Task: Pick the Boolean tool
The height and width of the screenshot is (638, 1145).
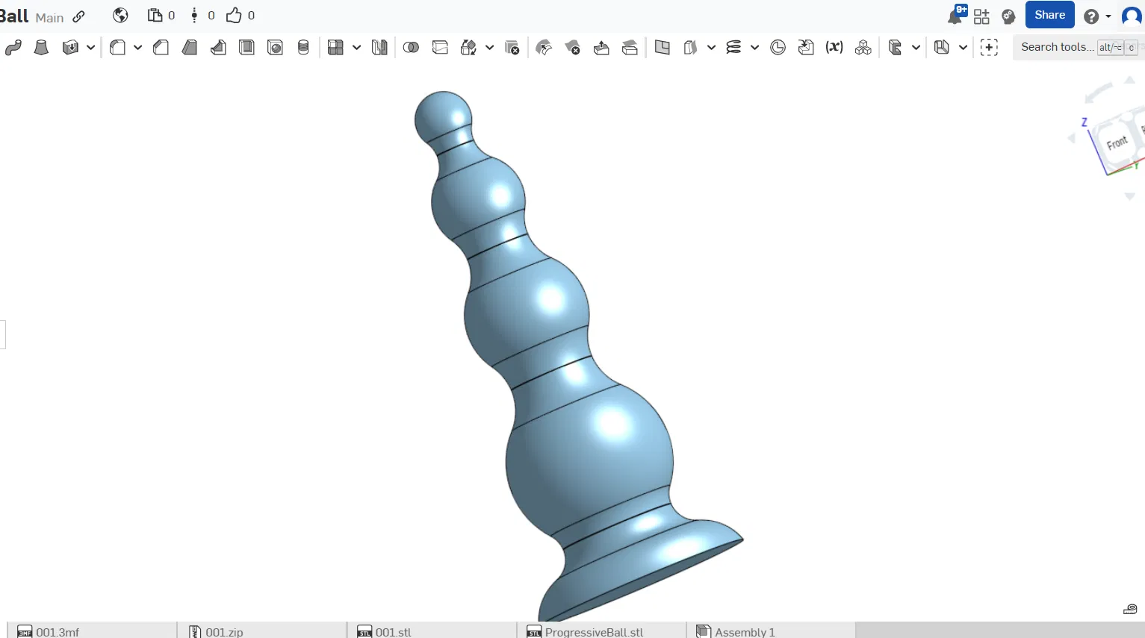Action: 411,48
